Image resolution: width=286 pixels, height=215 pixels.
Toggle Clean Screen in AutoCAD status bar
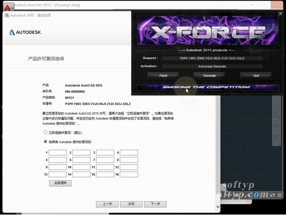[272, 195]
